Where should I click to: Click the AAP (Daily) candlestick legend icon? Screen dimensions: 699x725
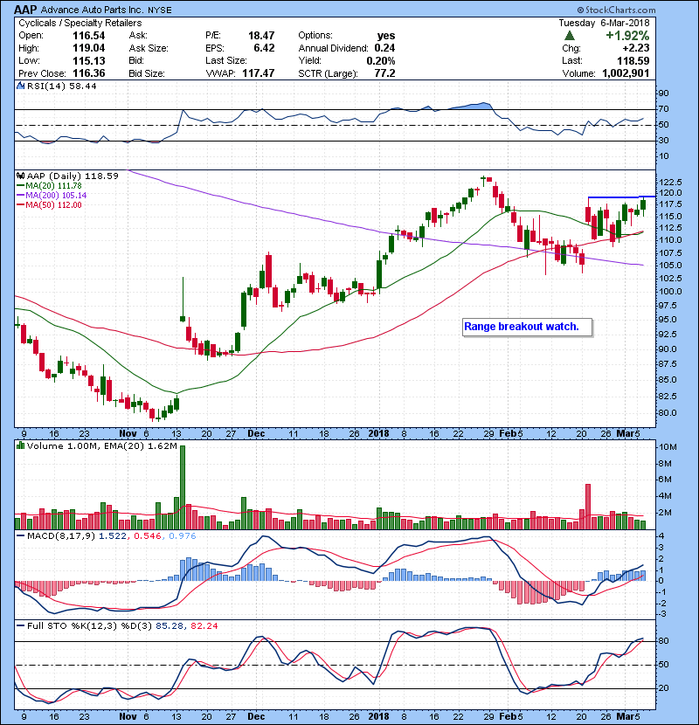[20, 176]
